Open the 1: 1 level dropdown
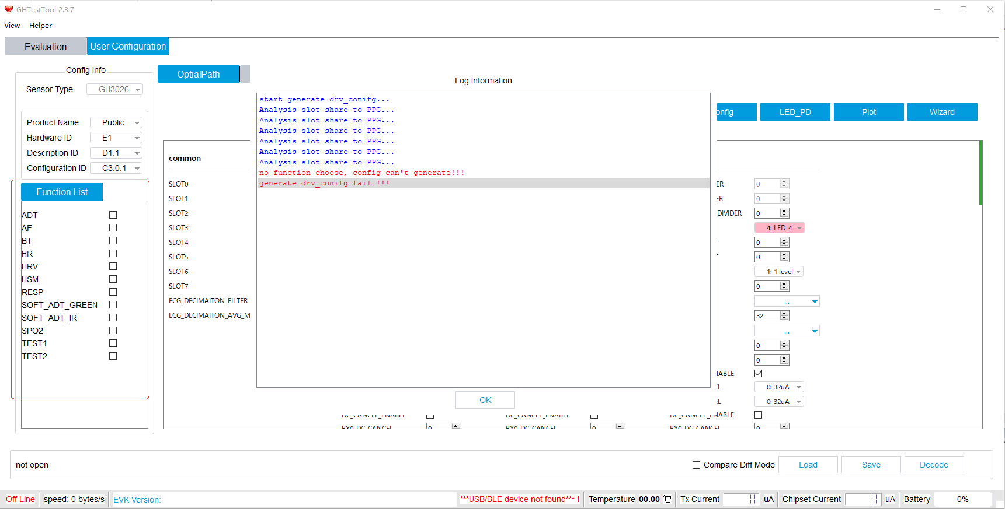This screenshot has height=509, width=1005. (779, 272)
